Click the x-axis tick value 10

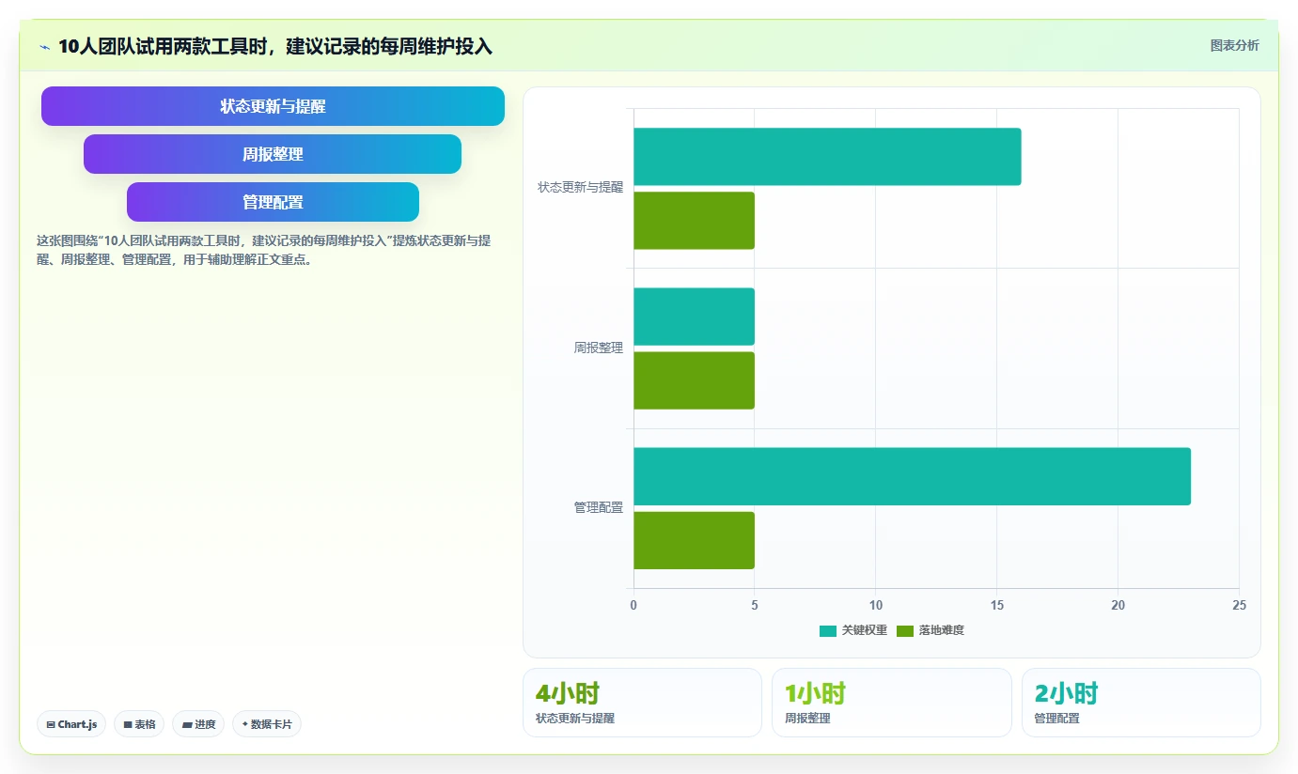pos(875,606)
